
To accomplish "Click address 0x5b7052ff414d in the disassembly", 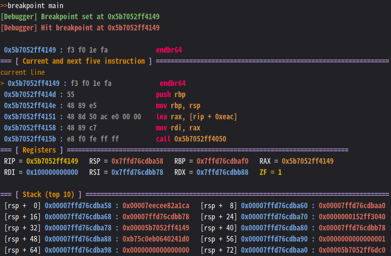I will pyautogui.click(x=30, y=94).
